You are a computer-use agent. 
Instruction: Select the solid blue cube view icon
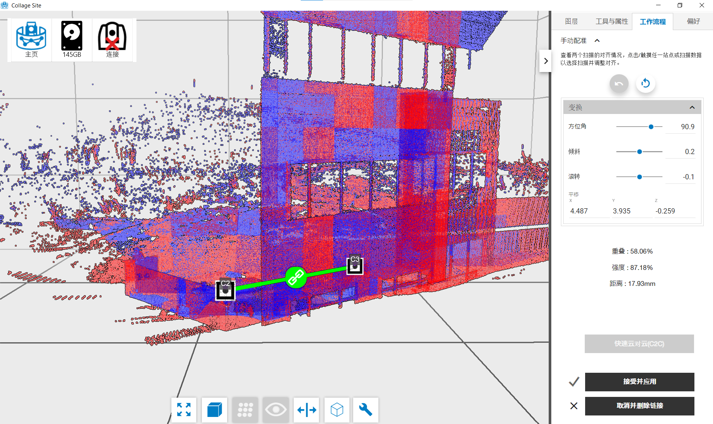(214, 410)
